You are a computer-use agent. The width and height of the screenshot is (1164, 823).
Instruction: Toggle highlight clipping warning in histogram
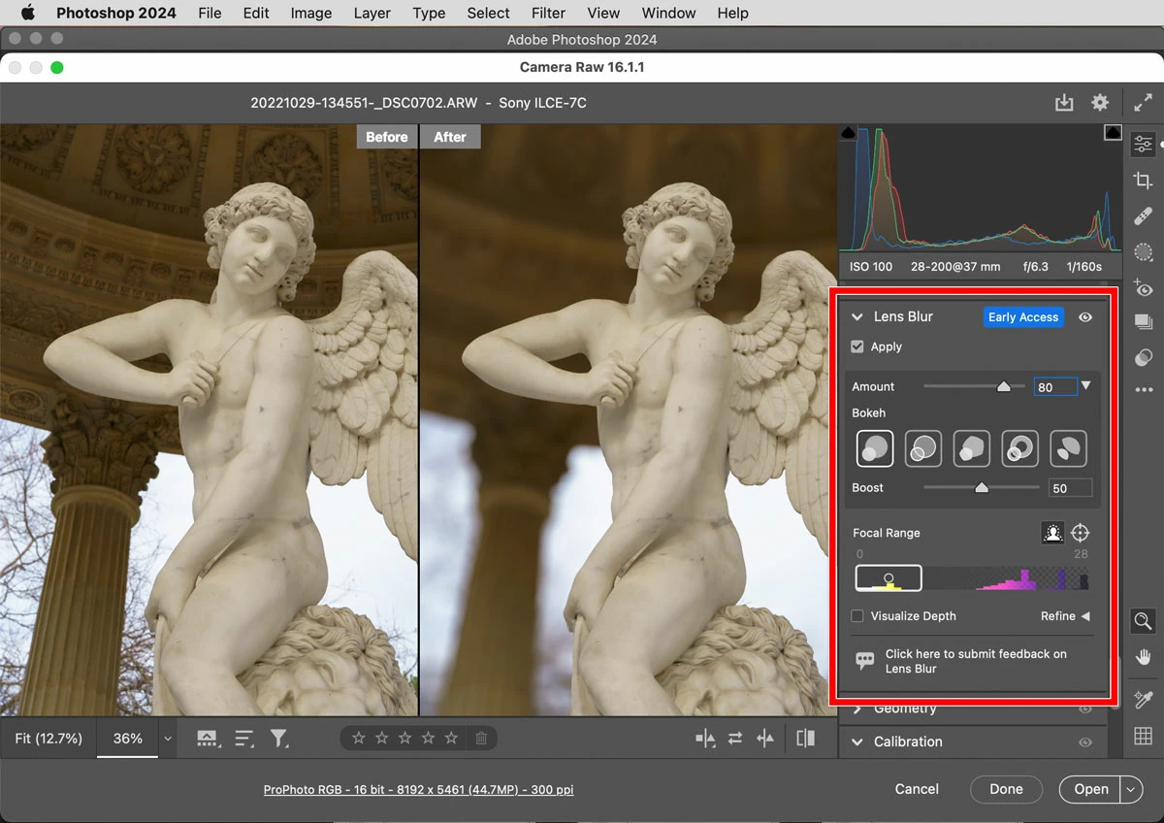coord(1113,133)
